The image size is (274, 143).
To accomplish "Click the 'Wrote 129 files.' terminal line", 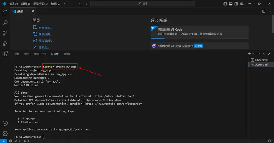I will click(x=27, y=85).
